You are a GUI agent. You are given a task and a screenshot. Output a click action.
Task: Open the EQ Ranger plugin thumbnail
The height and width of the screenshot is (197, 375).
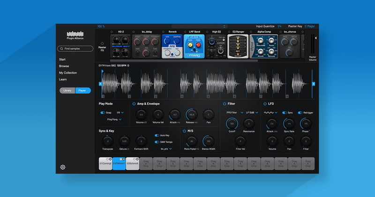(238, 46)
